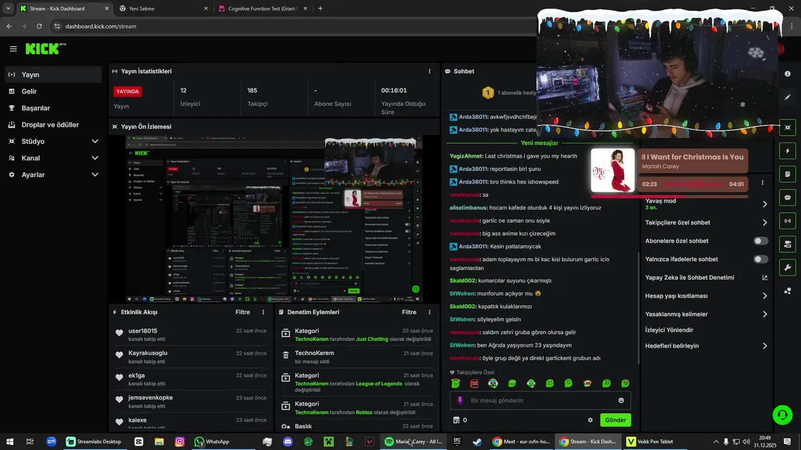Open the Windows Start menu
The image size is (801, 450).
[x=10, y=442]
